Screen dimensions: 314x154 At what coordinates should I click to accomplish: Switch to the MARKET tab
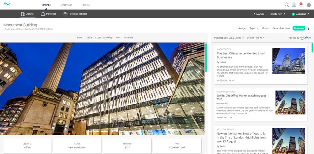46,5
